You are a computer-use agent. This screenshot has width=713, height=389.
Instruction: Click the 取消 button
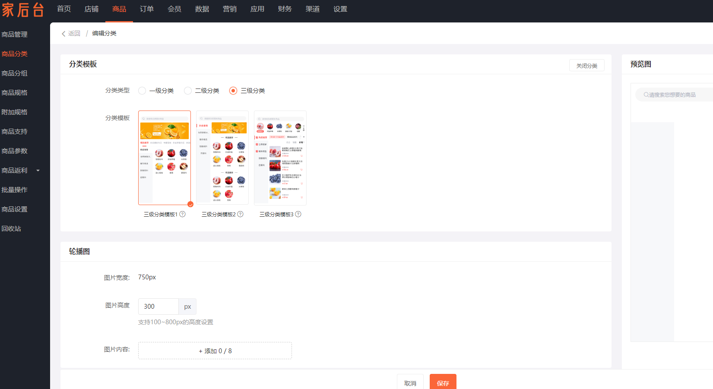point(410,383)
